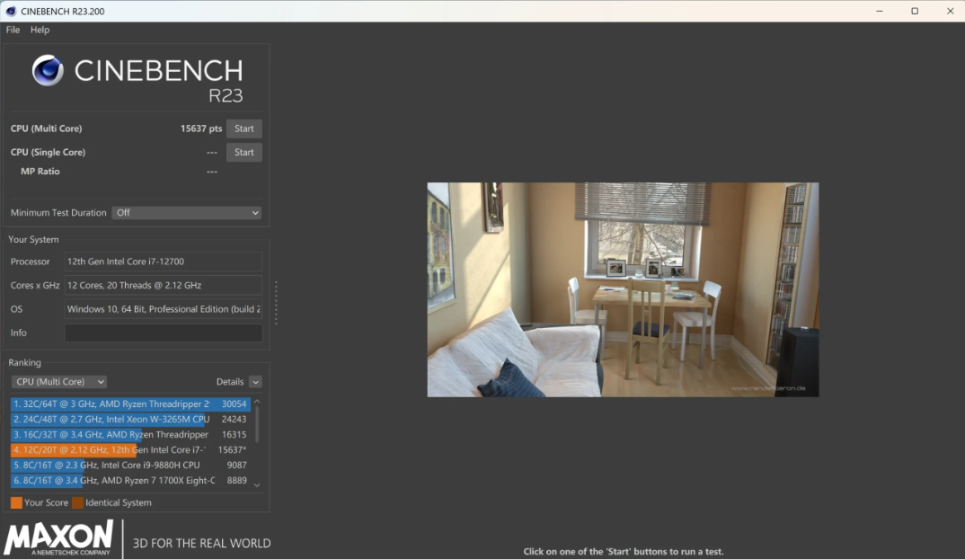Click the OS version text field
The image size is (965, 559).
tap(163, 308)
